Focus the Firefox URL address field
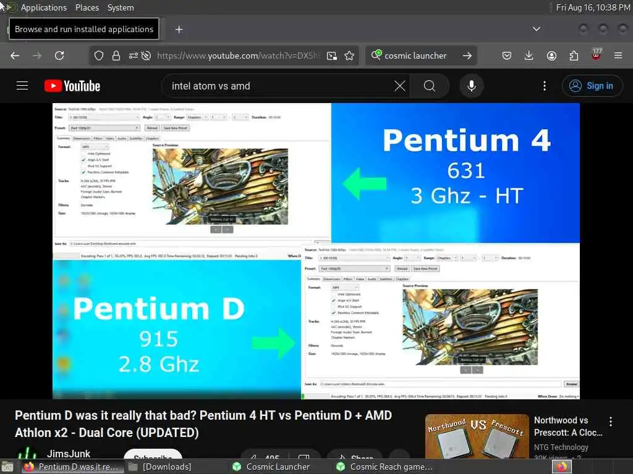The width and height of the screenshot is (633, 474). pos(238,56)
